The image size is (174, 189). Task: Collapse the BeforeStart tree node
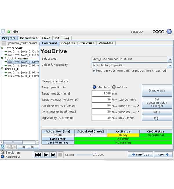[x=2, y=48]
